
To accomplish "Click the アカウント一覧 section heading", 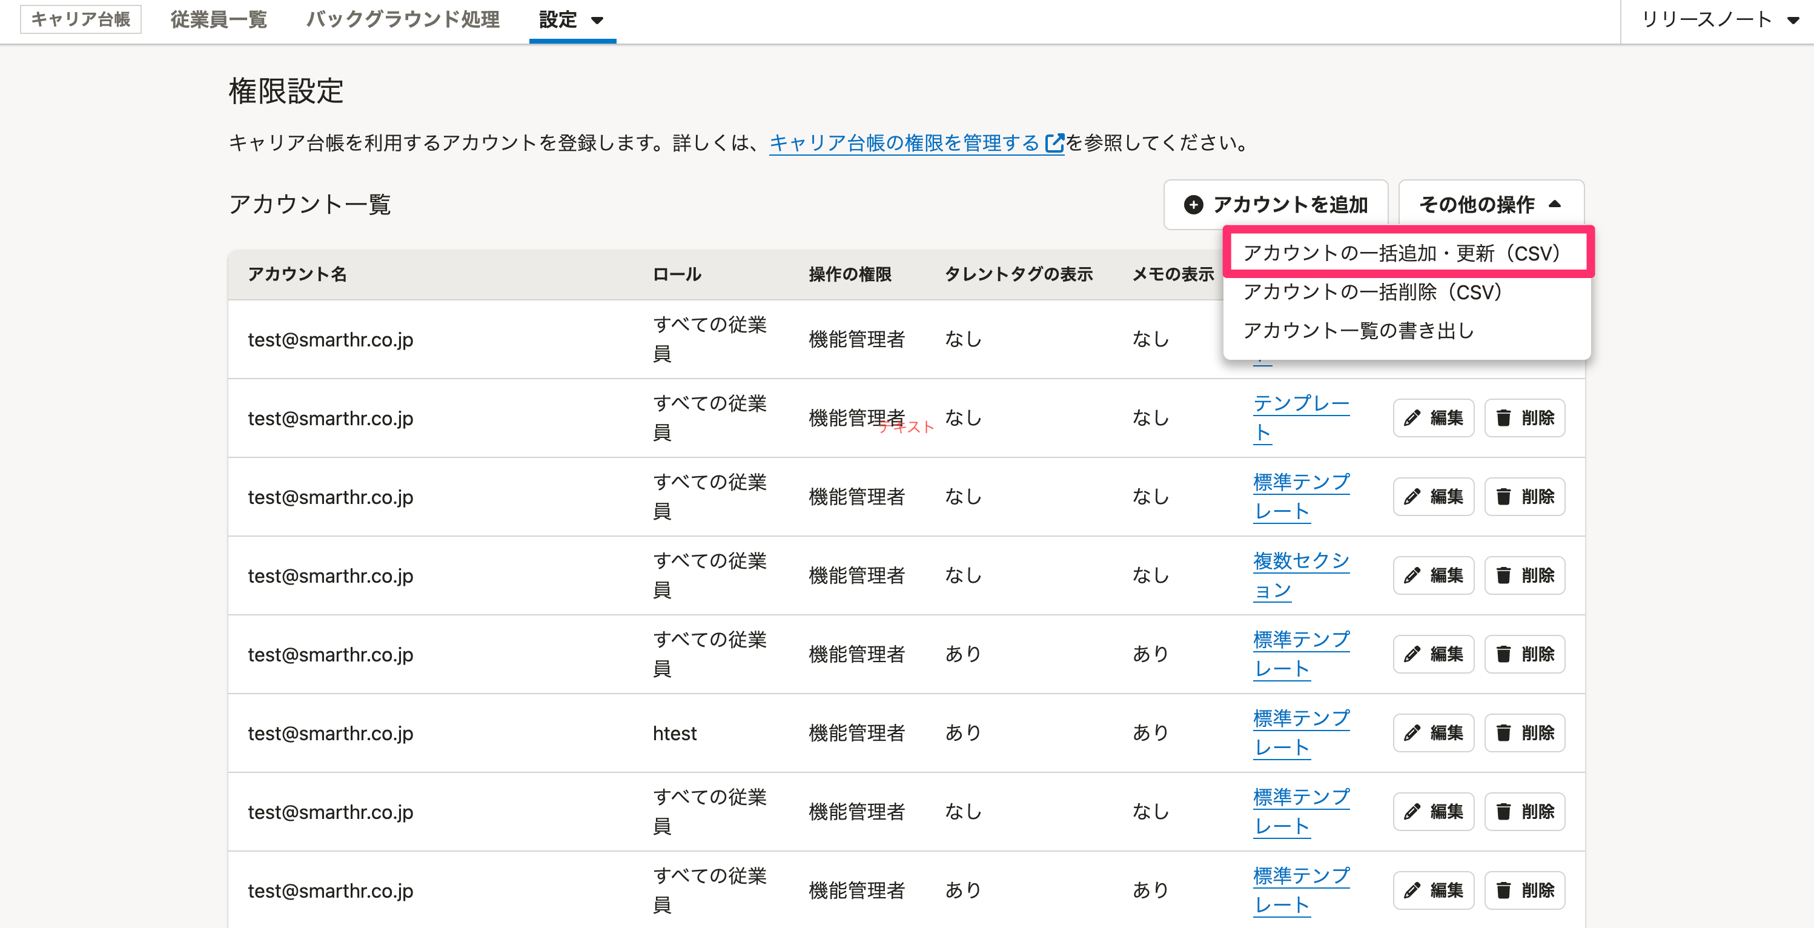I will point(309,204).
